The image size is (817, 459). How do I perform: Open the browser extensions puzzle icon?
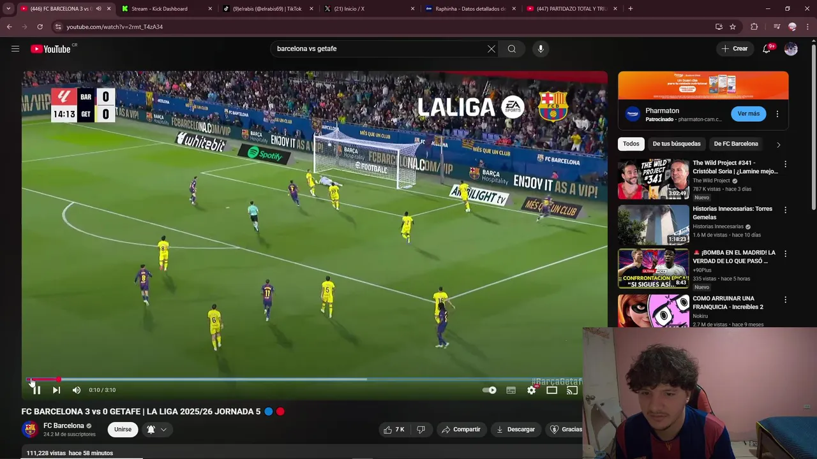pyautogui.click(x=754, y=27)
